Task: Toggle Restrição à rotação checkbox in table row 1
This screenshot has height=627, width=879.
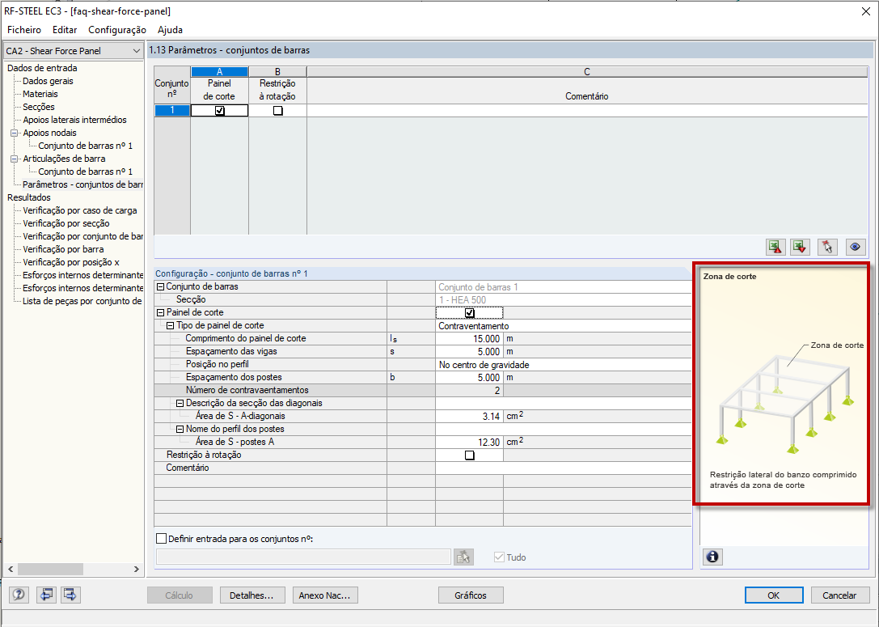Action: coord(278,111)
